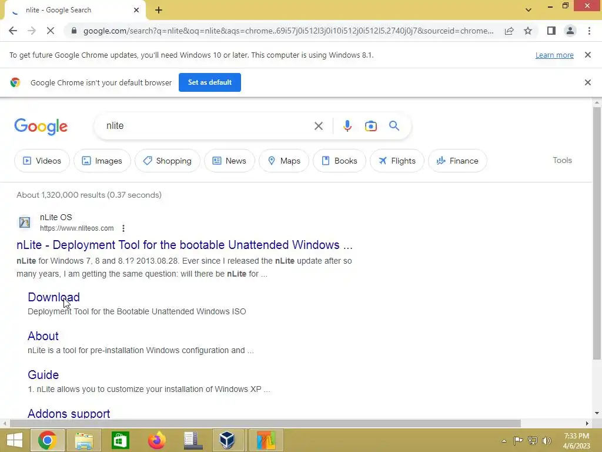Close the nlite - Google Search tab
Screen dimensions: 602x452
click(136, 10)
